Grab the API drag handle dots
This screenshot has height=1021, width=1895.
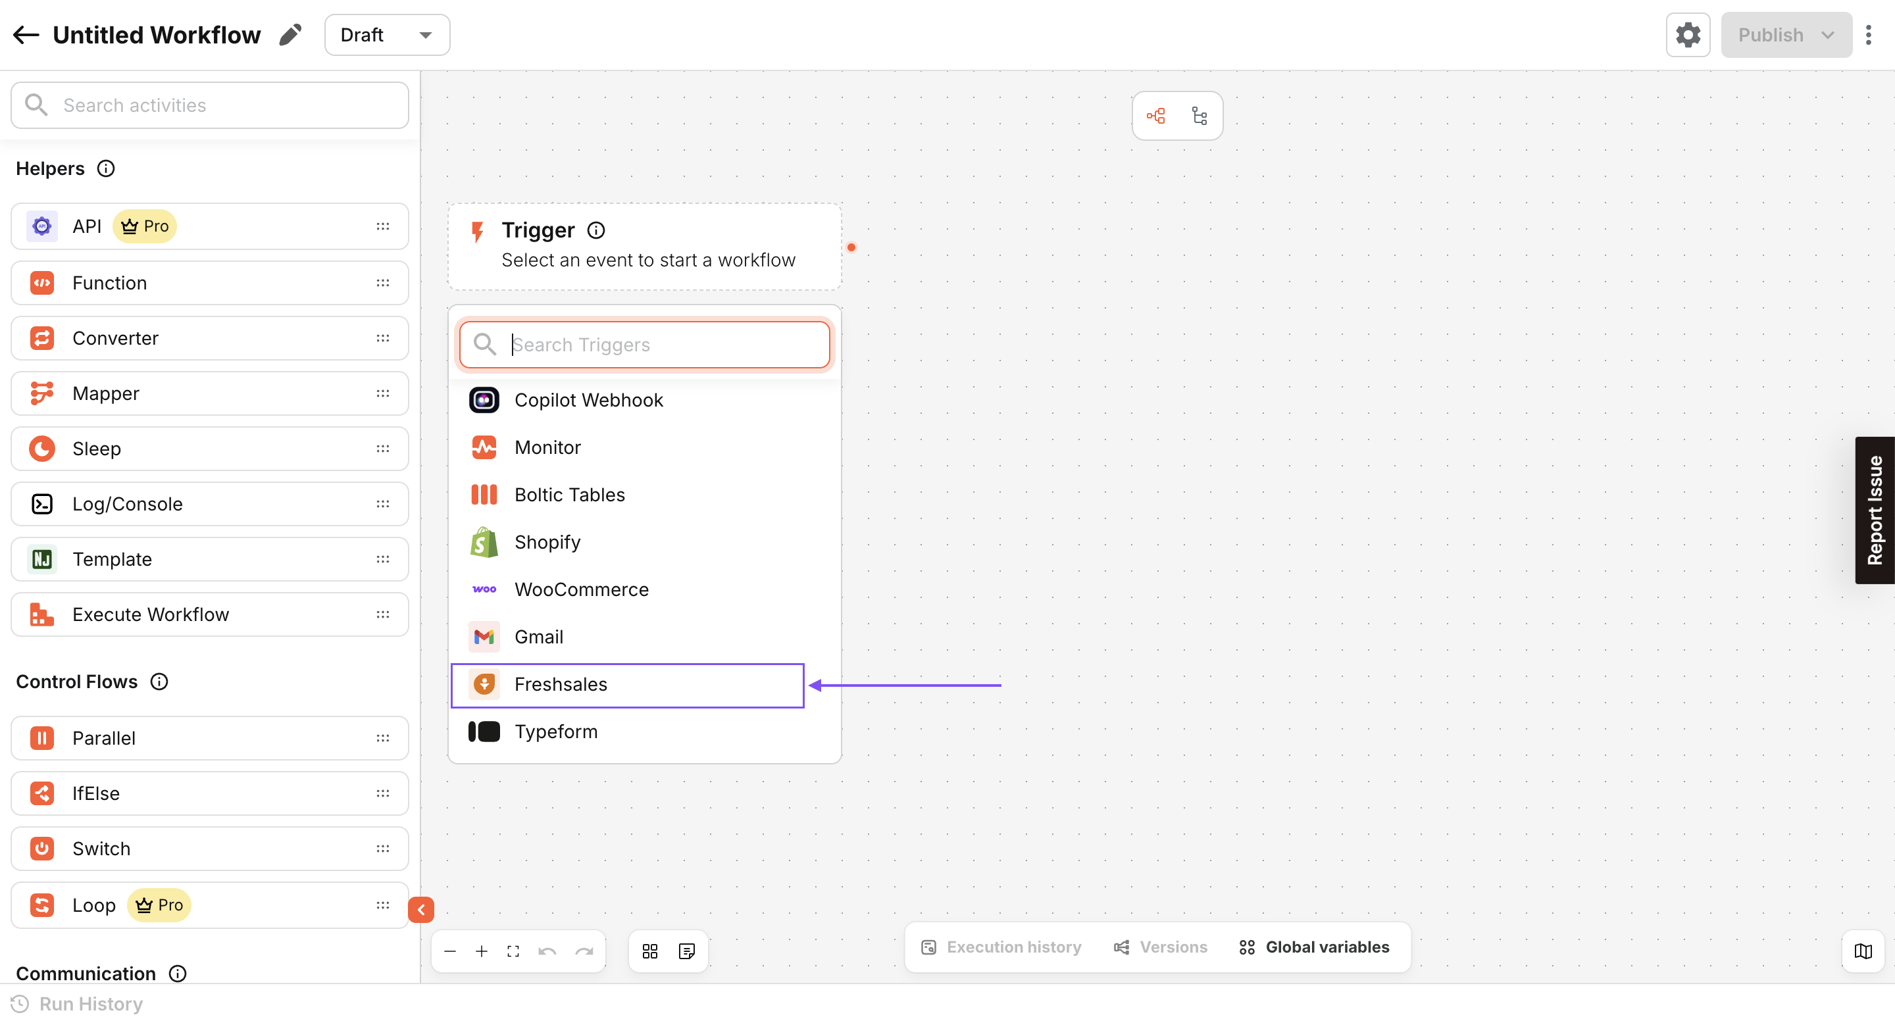382,226
